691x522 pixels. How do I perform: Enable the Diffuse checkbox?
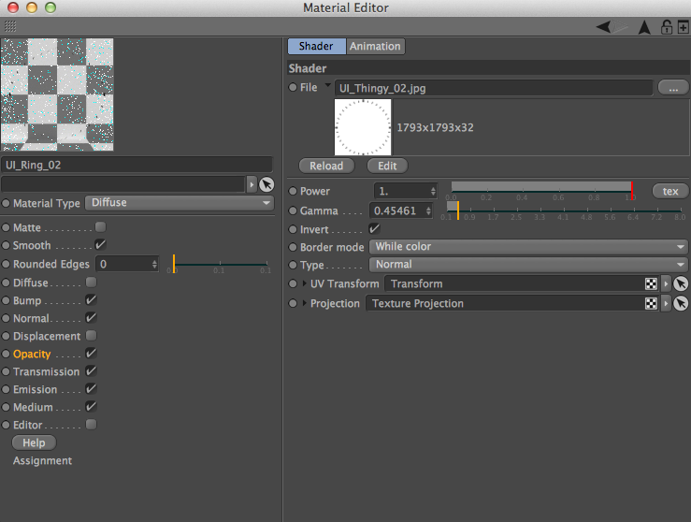[92, 283]
